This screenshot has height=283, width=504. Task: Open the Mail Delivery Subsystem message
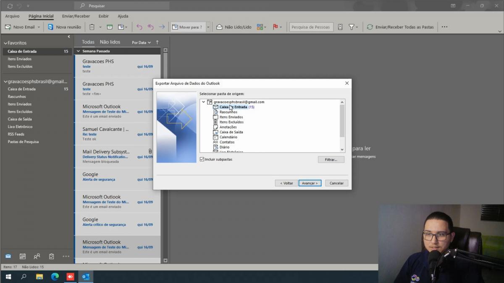[x=117, y=156]
